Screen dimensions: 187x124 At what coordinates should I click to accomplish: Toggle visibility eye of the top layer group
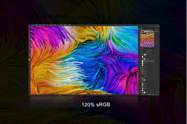pyautogui.click(x=141, y=55)
